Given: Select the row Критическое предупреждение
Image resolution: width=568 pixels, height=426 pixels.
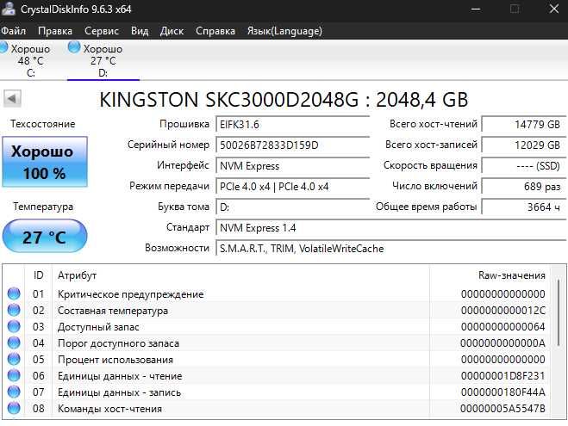Looking at the screenshot, I should (x=277, y=294).
